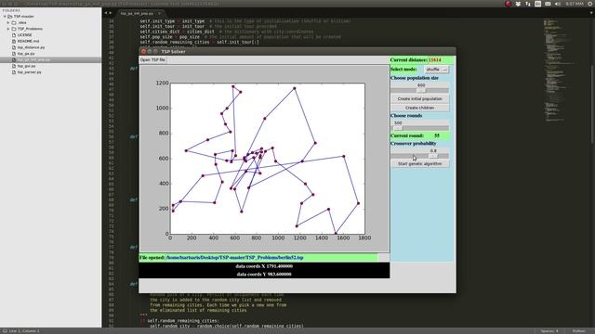
Task: Click the tour plot canvas
Action: [x=268, y=159]
